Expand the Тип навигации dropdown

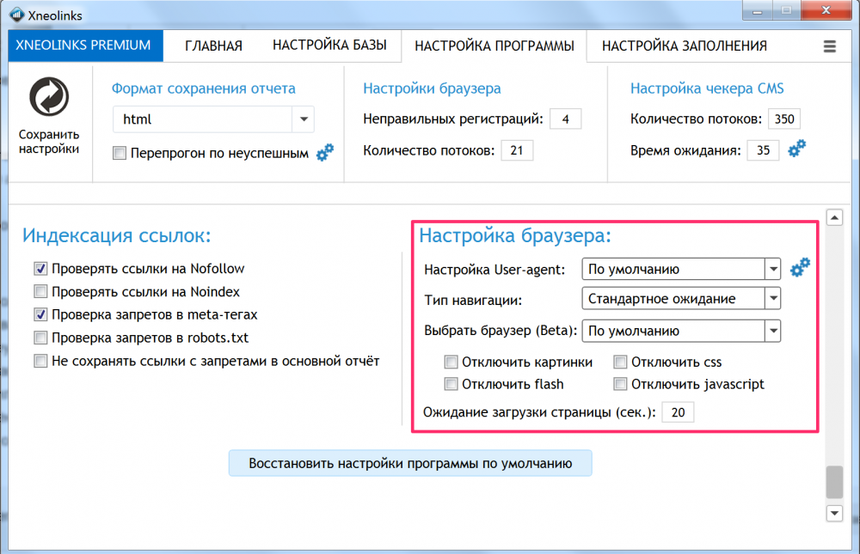click(681, 299)
